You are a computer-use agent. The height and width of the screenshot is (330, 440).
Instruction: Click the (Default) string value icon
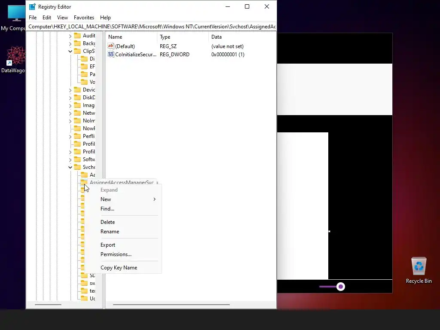pos(111,46)
